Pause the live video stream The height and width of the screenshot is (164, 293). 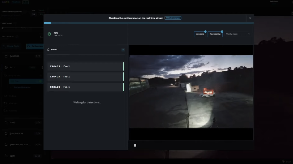point(135,145)
